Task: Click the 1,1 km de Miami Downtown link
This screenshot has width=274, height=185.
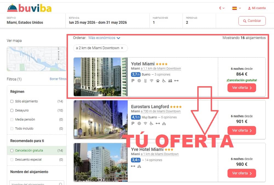Action: pos(161,69)
